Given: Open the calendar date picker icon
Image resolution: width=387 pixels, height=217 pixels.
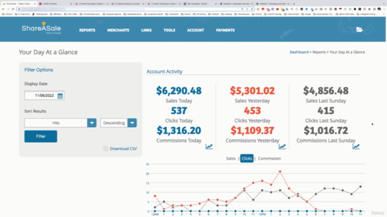Looking at the screenshot, I should [60, 96].
